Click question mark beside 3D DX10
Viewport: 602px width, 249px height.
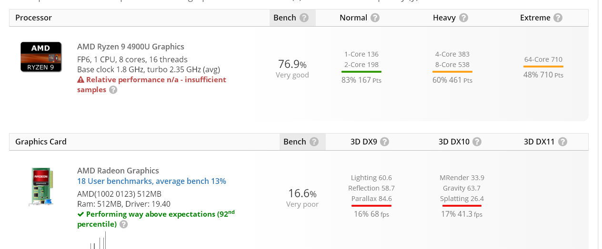[x=477, y=142]
